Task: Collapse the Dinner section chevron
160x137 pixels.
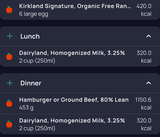Action: tap(149, 83)
